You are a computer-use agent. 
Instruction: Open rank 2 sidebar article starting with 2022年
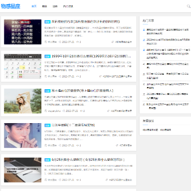tap(168, 41)
